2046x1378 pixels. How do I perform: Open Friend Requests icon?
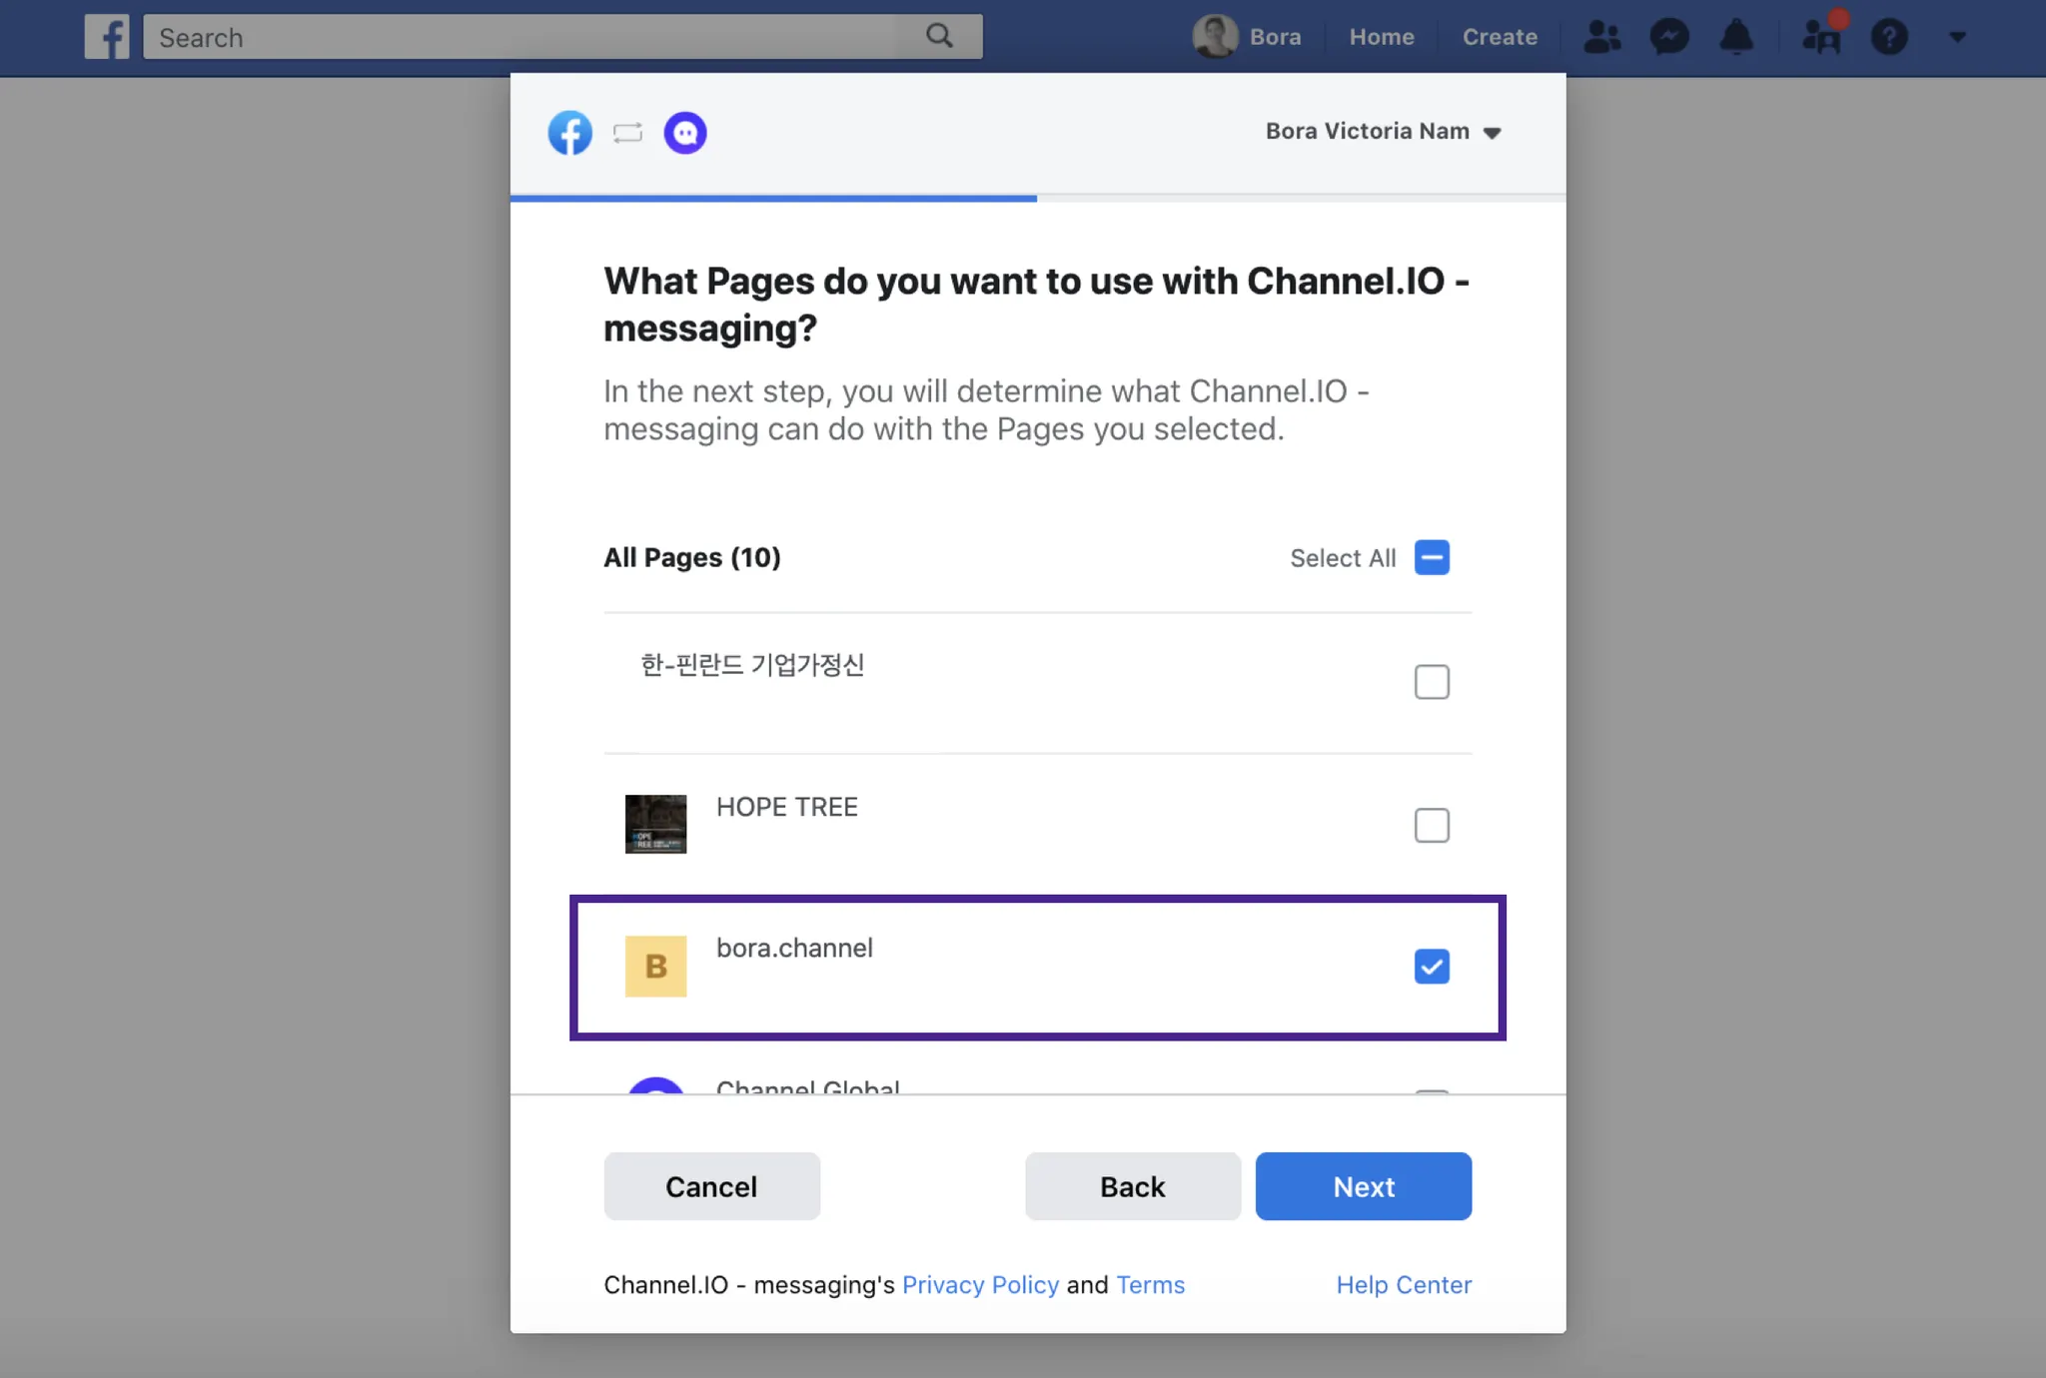pyautogui.click(x=1601, y=37)
